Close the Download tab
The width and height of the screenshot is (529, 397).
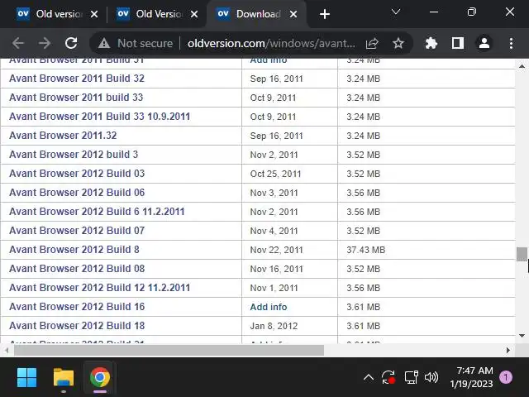pos(293,14)
